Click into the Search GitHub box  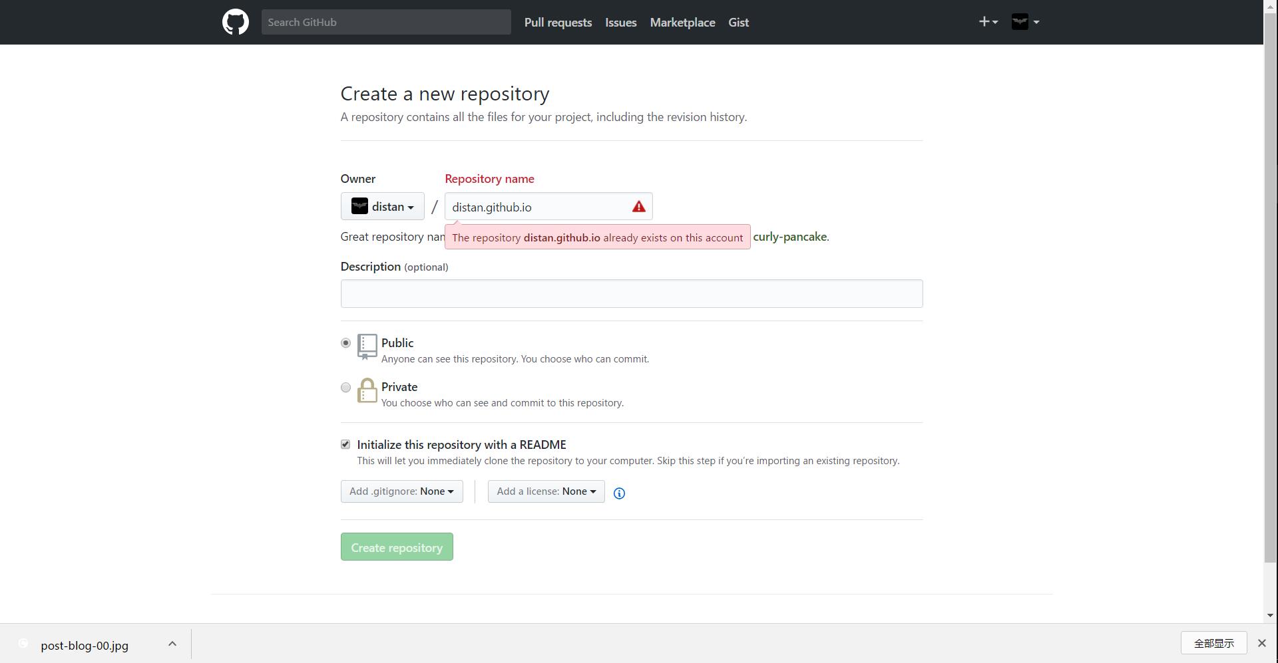coord(386,22)
